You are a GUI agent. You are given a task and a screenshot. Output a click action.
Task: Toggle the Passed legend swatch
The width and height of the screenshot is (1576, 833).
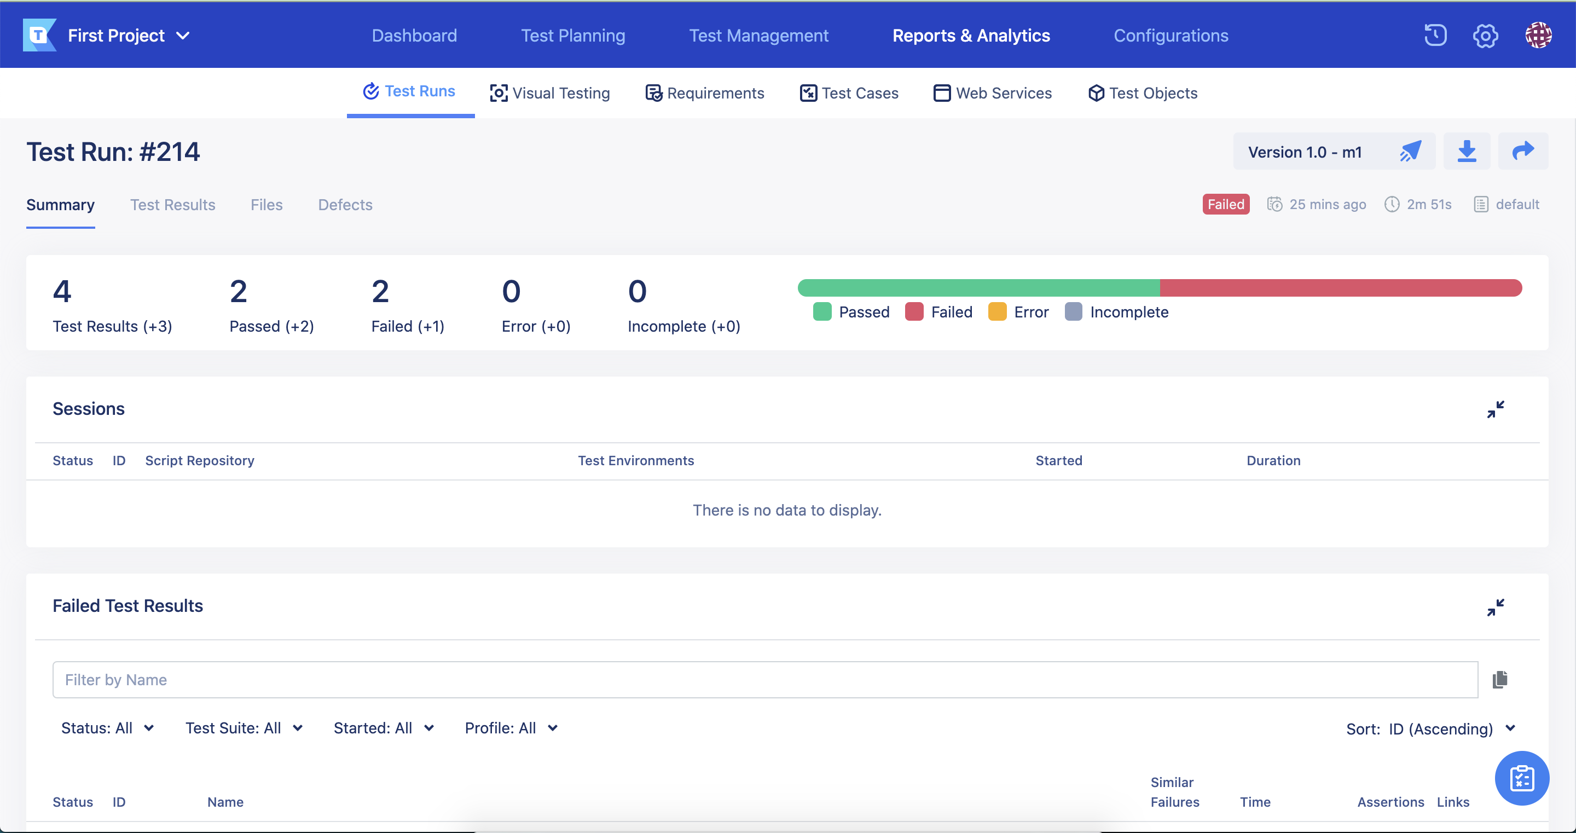822,311
